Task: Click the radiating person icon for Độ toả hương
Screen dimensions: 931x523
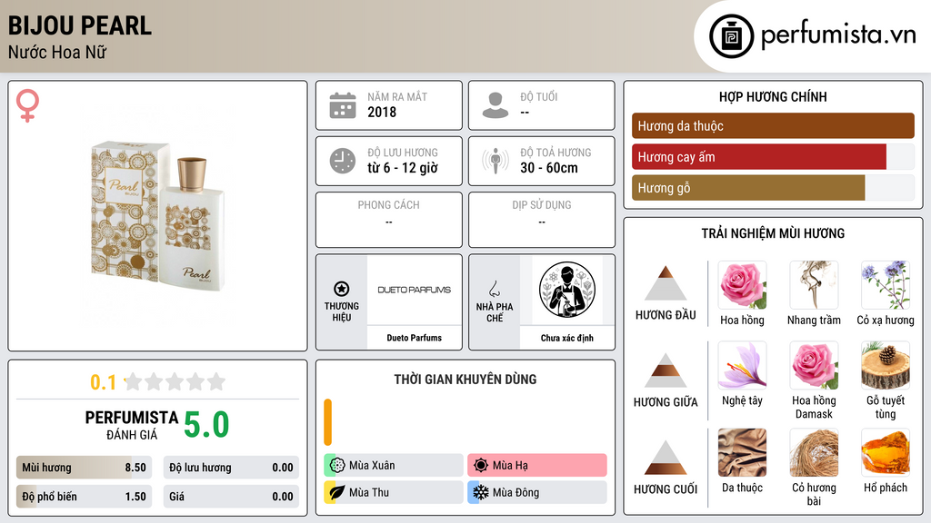Action: (x=496, y=161)
